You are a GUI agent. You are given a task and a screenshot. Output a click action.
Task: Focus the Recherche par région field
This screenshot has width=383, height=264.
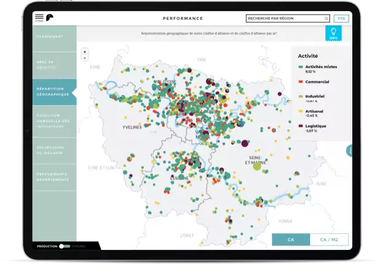(x=282, y=18)
